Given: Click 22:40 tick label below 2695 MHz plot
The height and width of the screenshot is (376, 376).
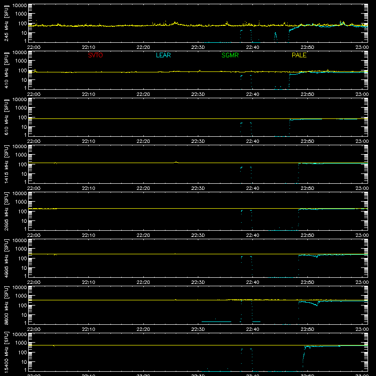Looking at the screenshot, I should 252,235.
